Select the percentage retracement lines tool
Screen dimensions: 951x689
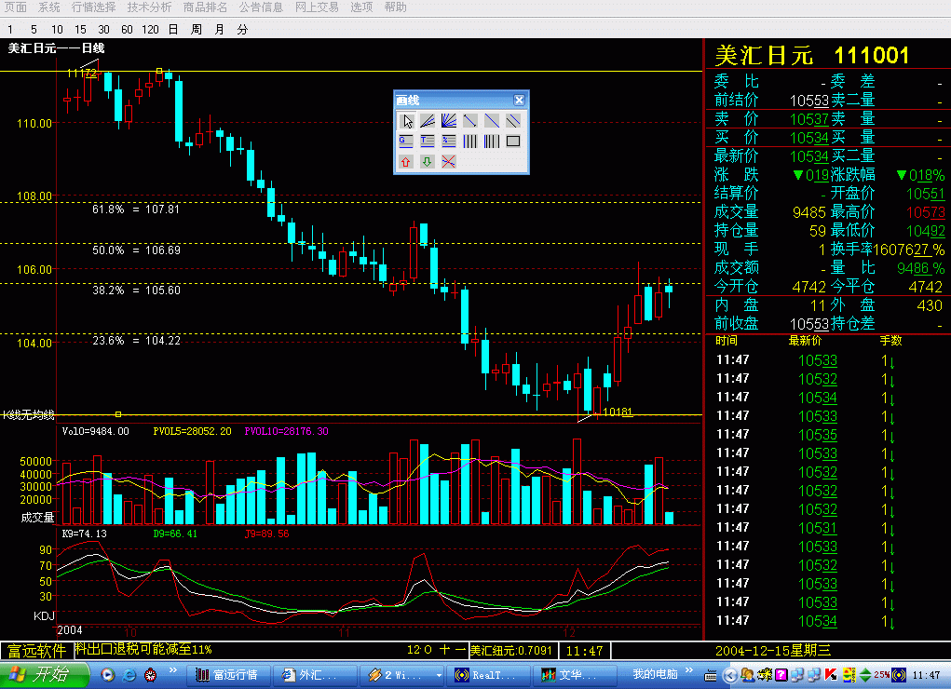coord(449,142)
